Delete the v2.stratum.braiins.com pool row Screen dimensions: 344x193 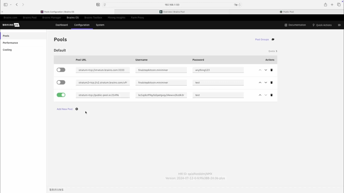coord(271,83)
